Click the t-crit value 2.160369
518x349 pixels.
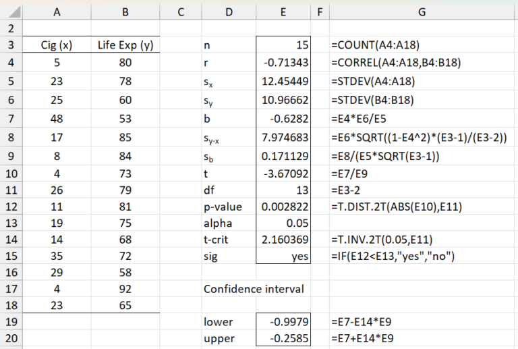click(x=283, y=240)
